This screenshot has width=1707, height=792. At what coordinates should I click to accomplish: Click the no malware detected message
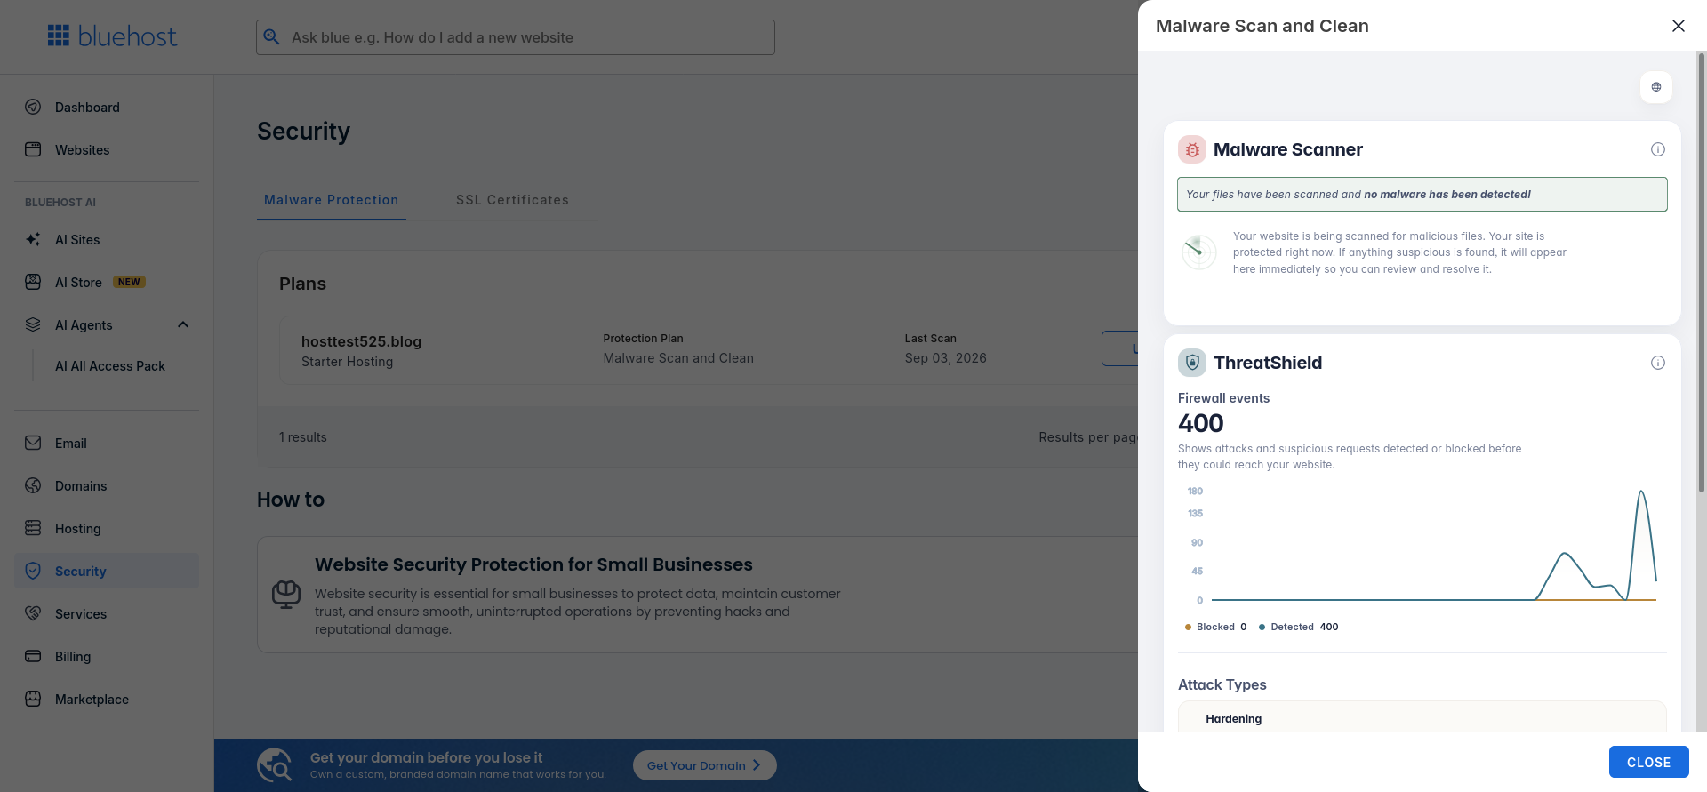[x=1422, y=194]
